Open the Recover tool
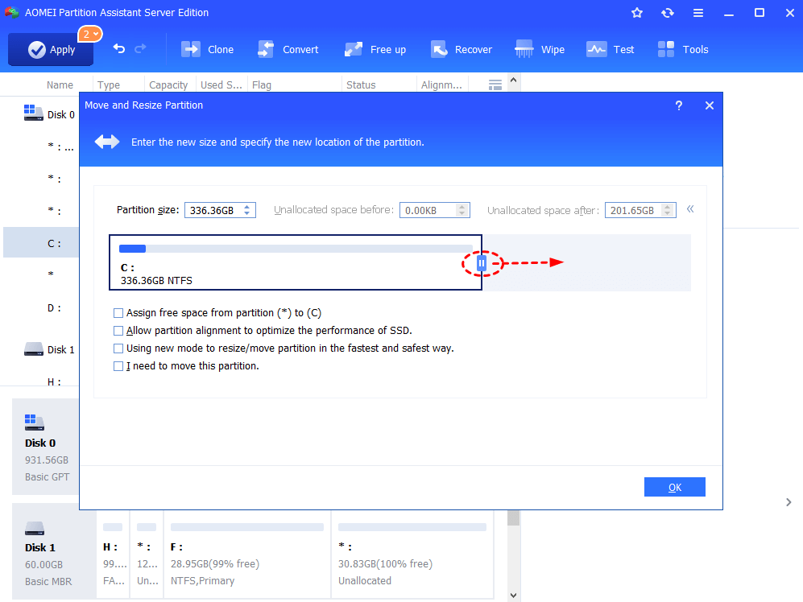 [x=462, y=50]
